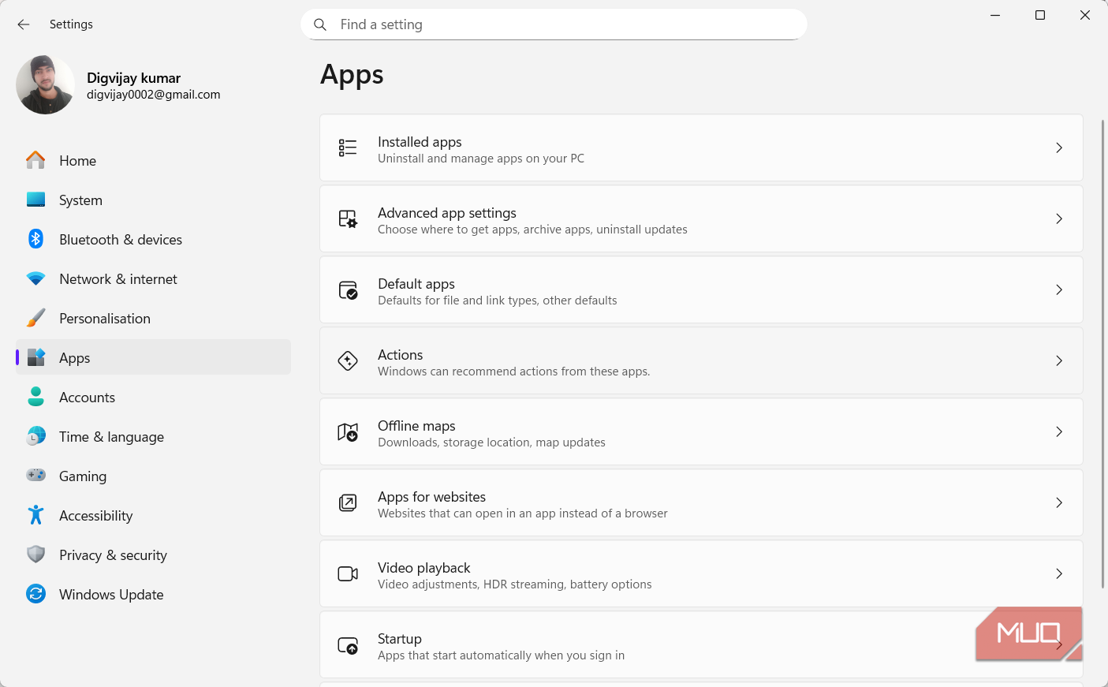Click the Accounts person icon
This screenshot has height=687, width=1108.
pos(35,397)
